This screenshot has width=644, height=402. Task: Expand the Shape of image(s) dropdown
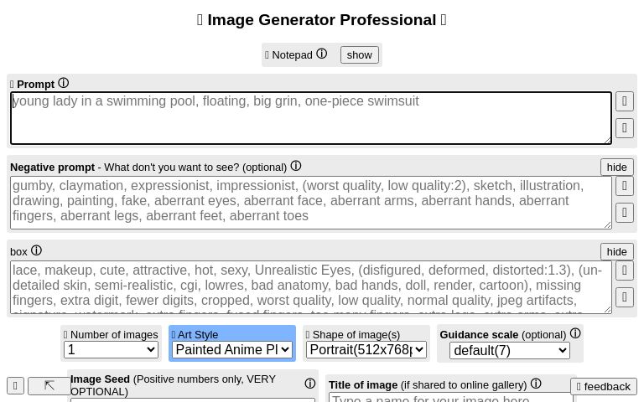coord(366,350)
